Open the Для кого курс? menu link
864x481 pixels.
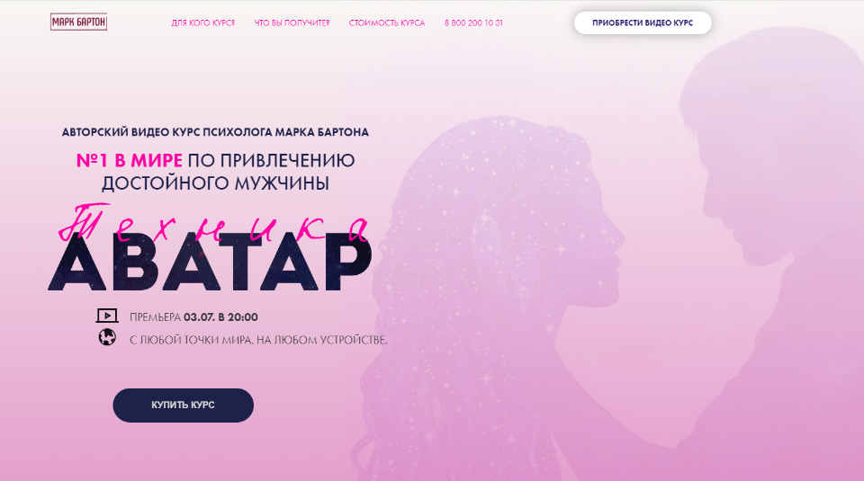point(202,23)
